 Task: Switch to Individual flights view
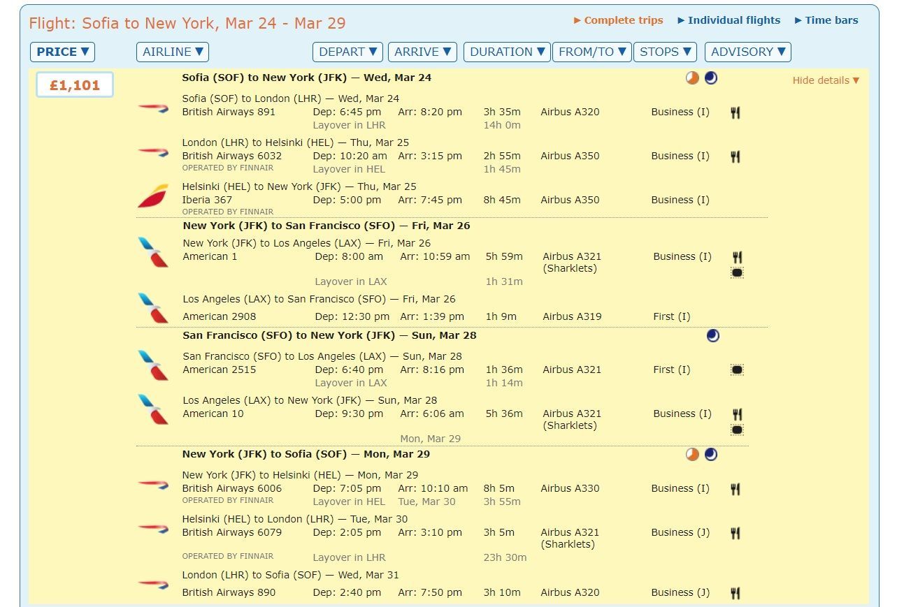point(729,20)
